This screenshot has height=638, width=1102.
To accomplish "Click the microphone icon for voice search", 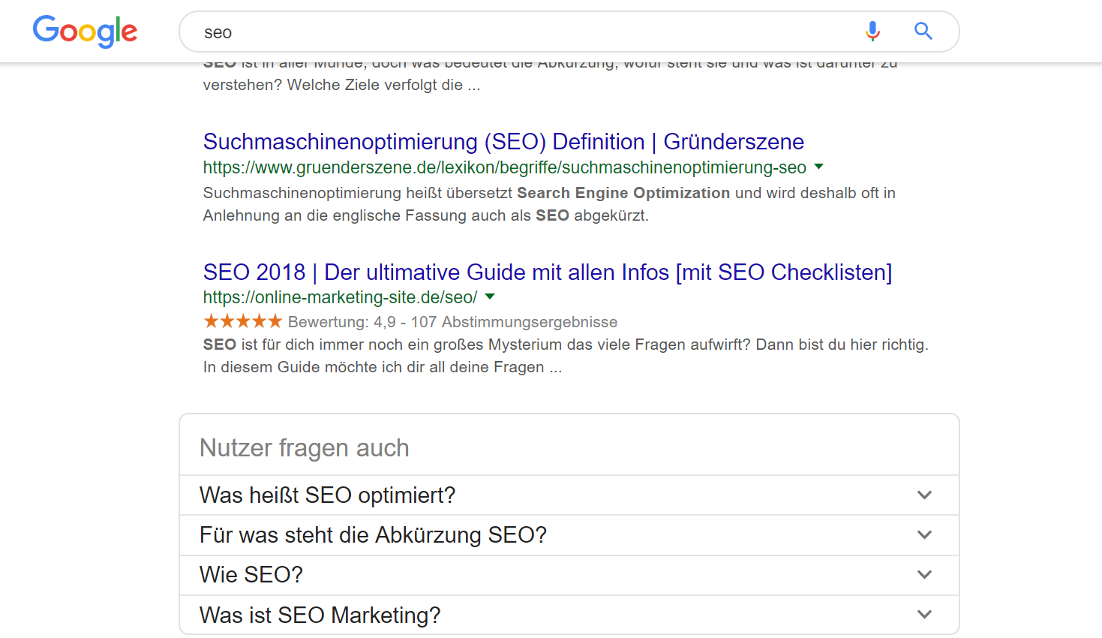I will coord(872,31).
